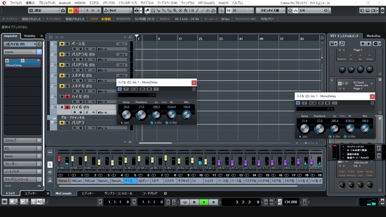Mute the ベース左 track
Viewport: 386px width, 217px height.
[x=62, y=44]
